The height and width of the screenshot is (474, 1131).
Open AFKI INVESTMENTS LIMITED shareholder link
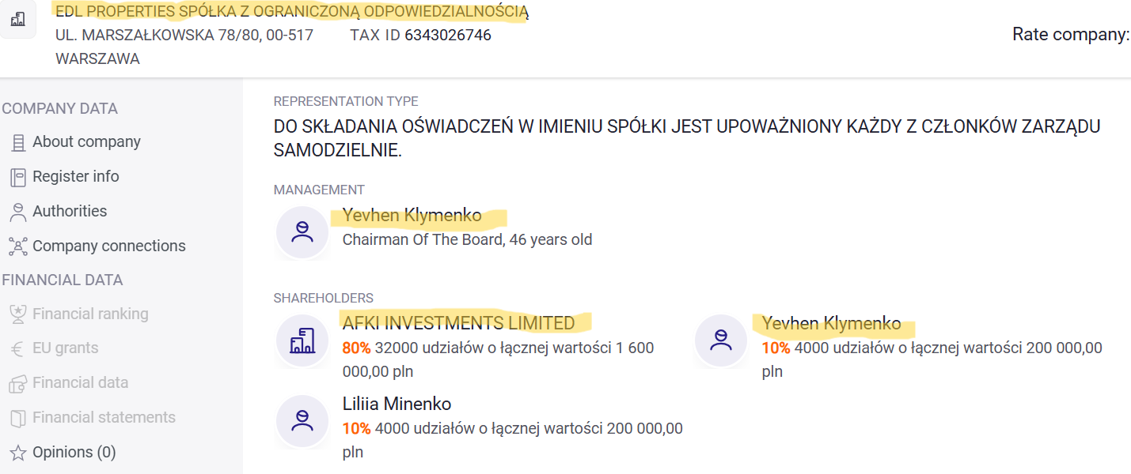click(458, 323)
